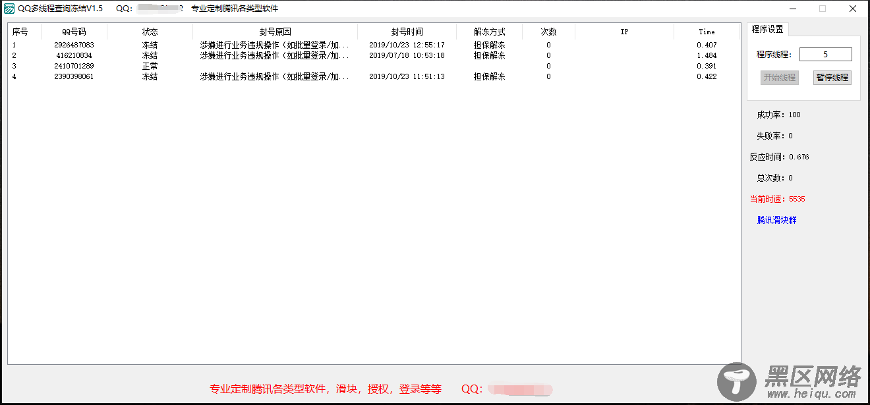This screenshot has width=870, height=405.
Task: Click ban reason for QQ 2926487083
Action: point(275,45)
